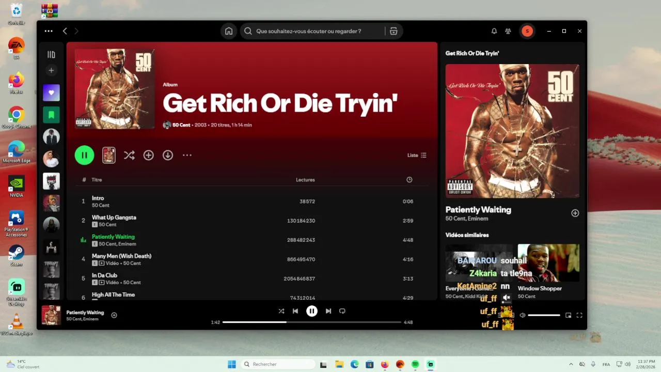This screenshot has width=661, height=372.
Task: Open the 50 Cent artist link under album title
Action: 181,125
